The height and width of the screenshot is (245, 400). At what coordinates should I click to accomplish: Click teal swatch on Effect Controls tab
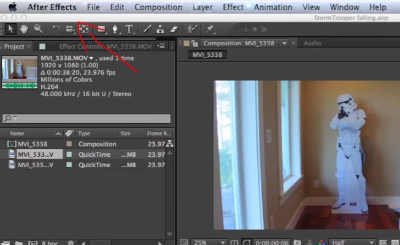tap(42, 47)
